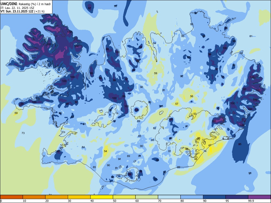The image size is (271, 203).
Task: Click the '99.9' legend scale label
Action: (x=251, y=201)
